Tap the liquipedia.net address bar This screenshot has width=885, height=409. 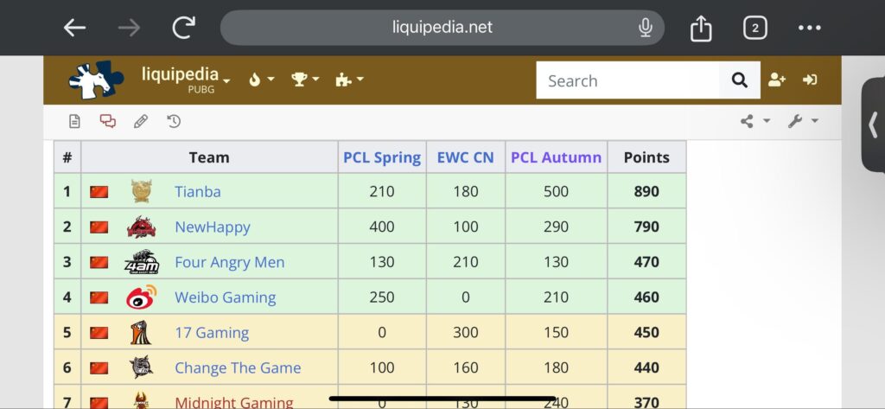click(x=442, y=28)
